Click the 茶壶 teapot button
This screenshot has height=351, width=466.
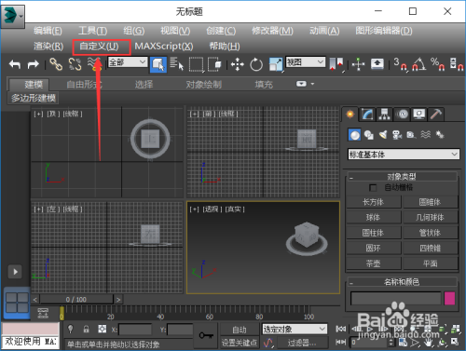pos(373,263)
